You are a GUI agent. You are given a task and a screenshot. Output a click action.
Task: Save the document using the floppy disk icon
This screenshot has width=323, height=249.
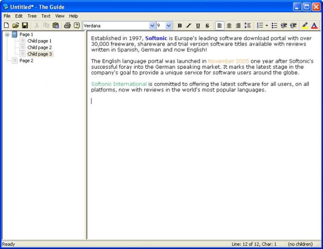pyautogui.click(x=25, y=26)
